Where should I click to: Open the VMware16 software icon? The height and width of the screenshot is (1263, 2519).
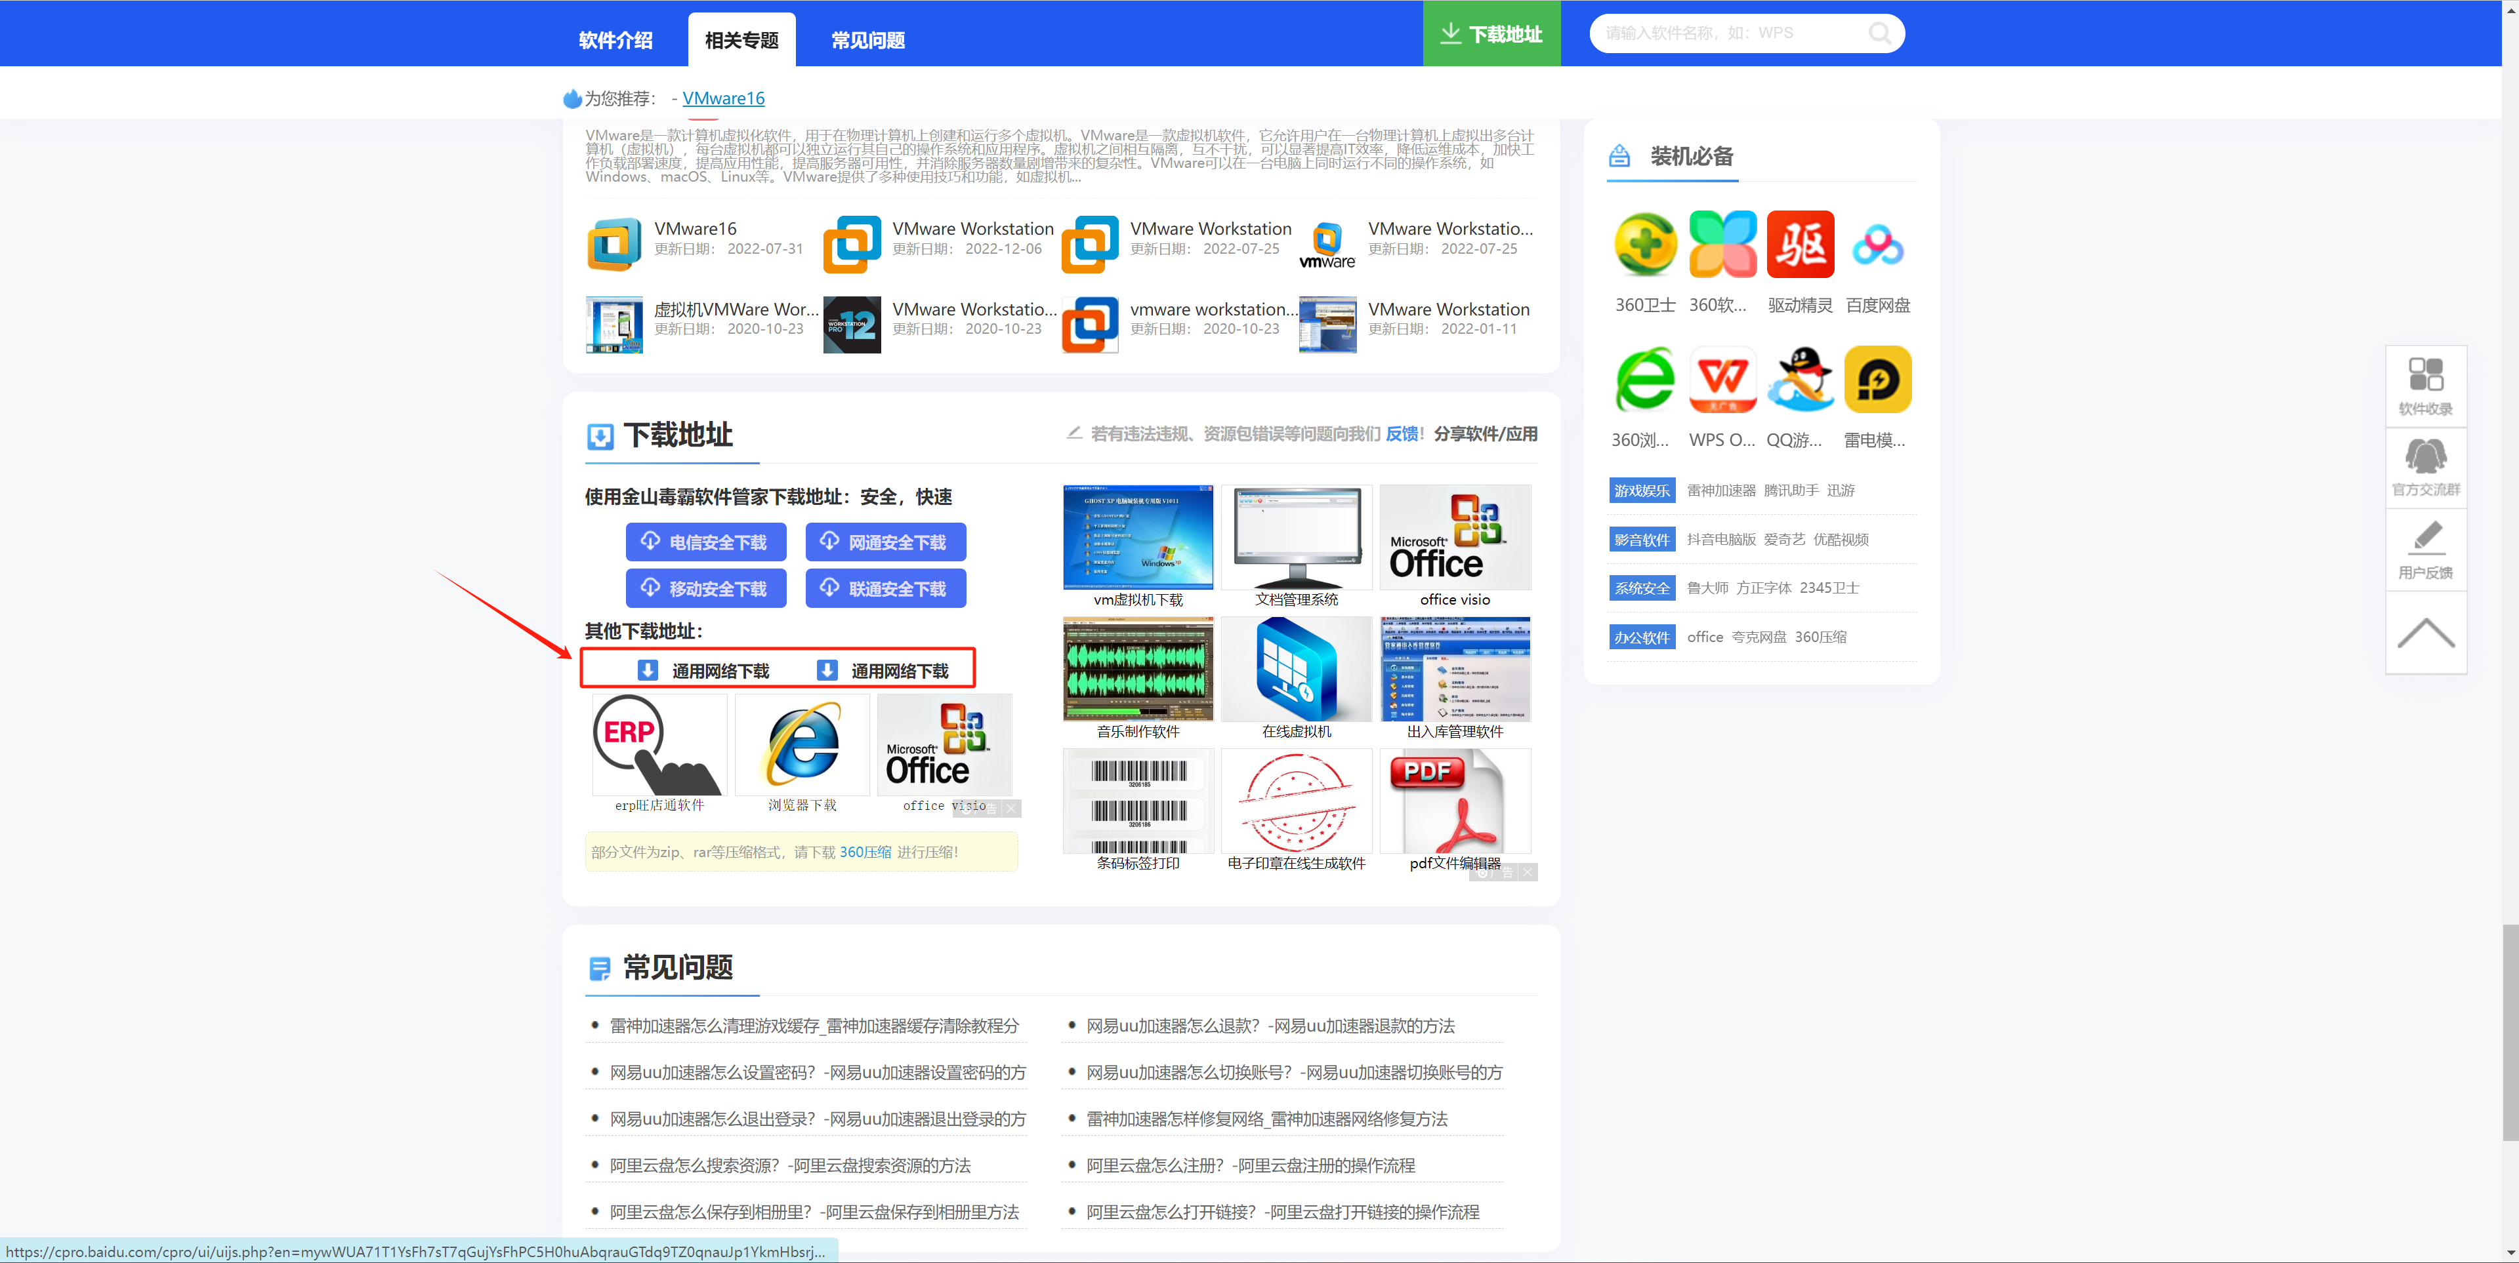[x=614, y=245]
